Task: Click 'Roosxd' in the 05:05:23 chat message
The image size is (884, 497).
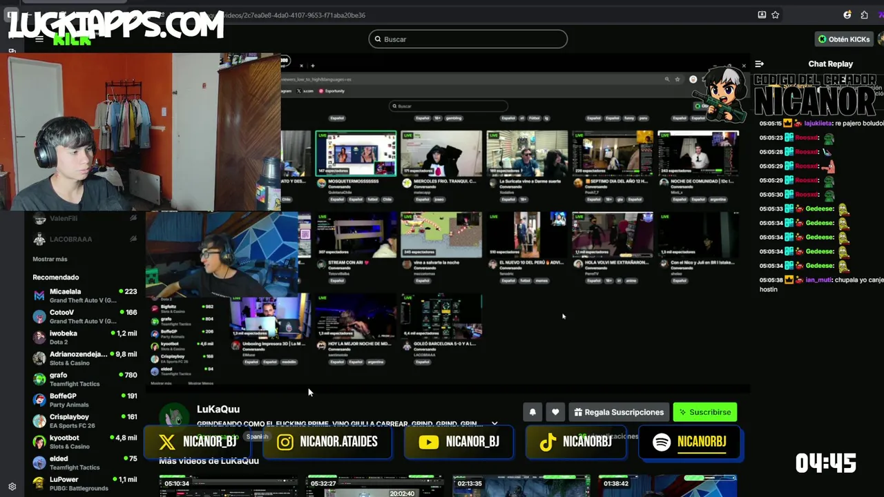Action: click(807, 138)
